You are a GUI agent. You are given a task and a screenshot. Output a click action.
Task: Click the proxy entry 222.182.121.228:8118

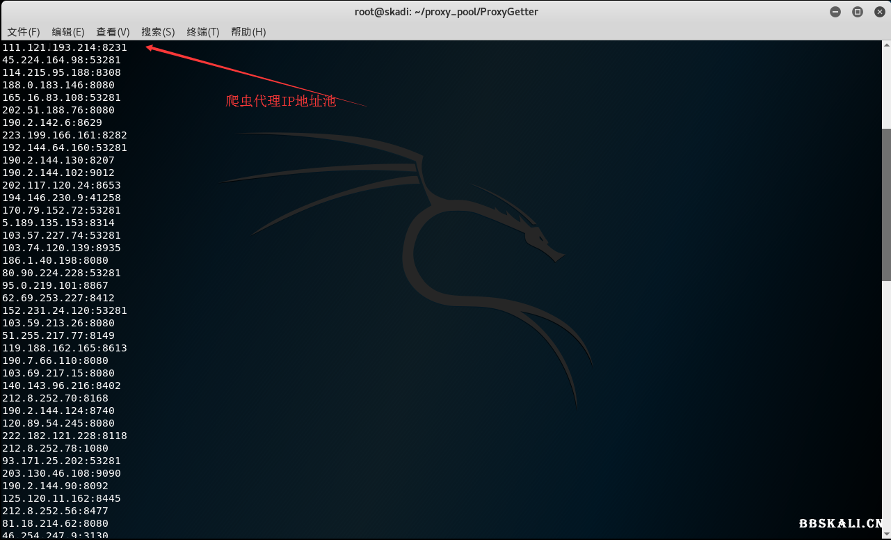65,436
